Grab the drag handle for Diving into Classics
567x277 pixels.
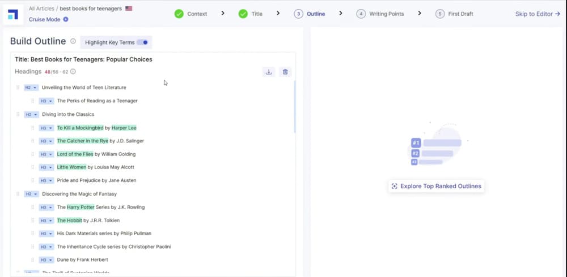coord(18,114)
